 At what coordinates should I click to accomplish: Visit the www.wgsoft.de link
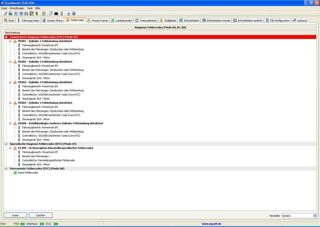(x=212, y=224)
